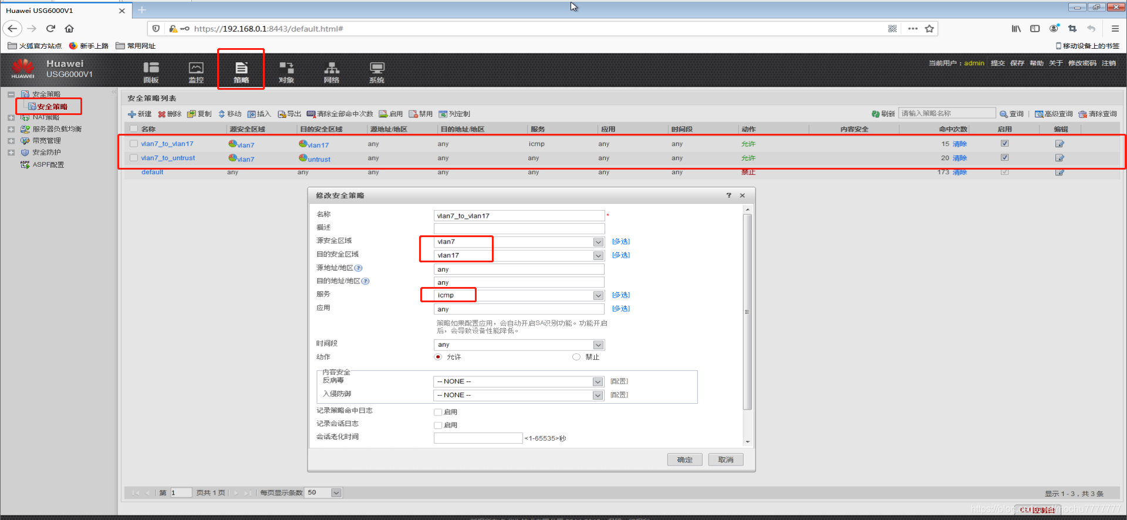
Task: Select checkbox for vlan7_to_vlan17 row
Action: click(x=134, y=143)
